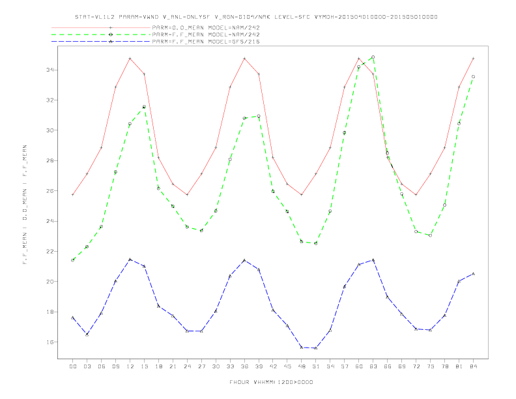This screenshot has height=399, width=516.
Task: Click the blue dashed legend line sample
Action: 101,42
